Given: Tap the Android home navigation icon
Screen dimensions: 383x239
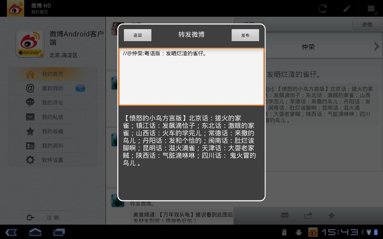Looking at the screenshot, I should 35,232.
